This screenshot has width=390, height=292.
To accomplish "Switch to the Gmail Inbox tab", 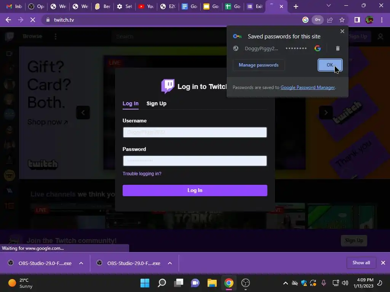I will [14, 6].
